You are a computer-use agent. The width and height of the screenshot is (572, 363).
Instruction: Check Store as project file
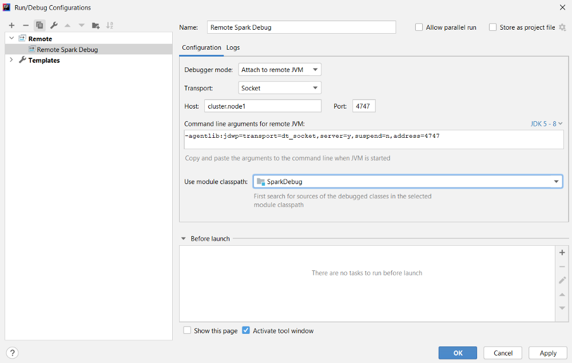492,27
